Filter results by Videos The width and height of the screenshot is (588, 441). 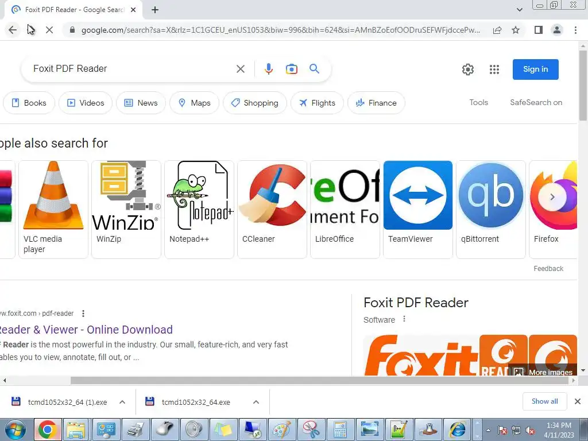[x=86, y=103]
